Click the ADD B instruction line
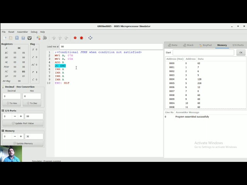The width and height of the screenshot is (247, 185). (x=59, y=62)
